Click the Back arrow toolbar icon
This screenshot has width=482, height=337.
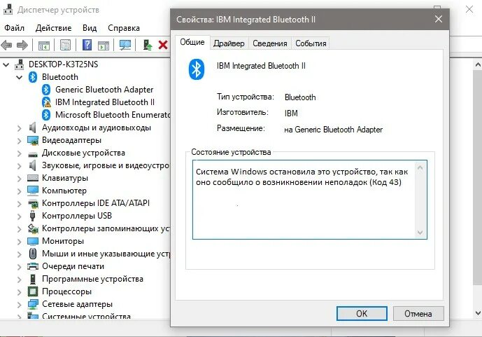point(6,46)
